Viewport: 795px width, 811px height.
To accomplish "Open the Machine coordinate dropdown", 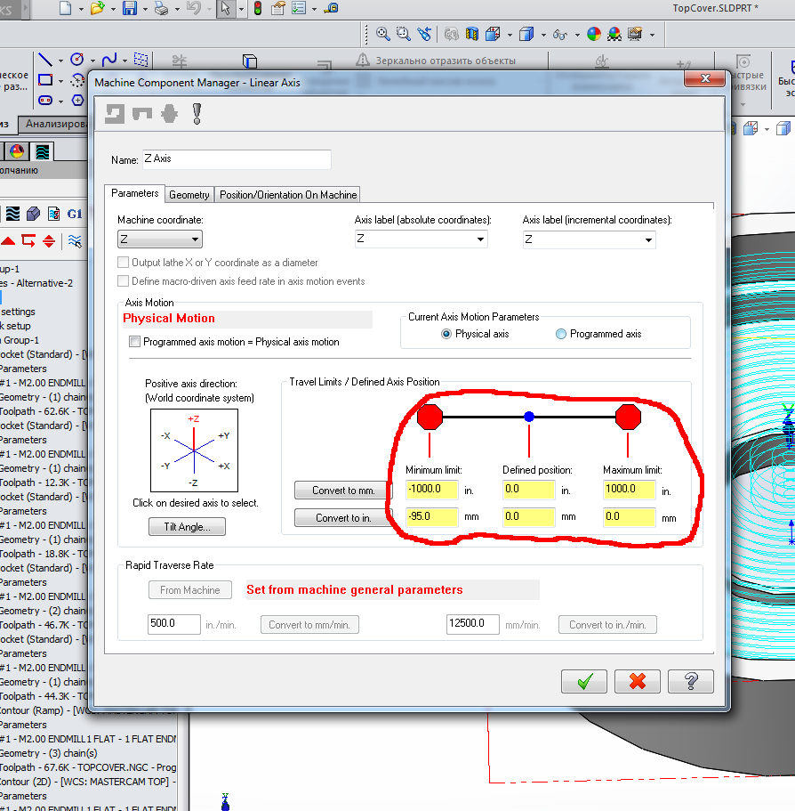I will click(x=160, y=239).
